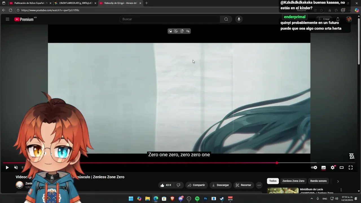Dislike the video
The height and width of the screenshot is (203, 361).
pyautogui.click(x=178, y=185)
